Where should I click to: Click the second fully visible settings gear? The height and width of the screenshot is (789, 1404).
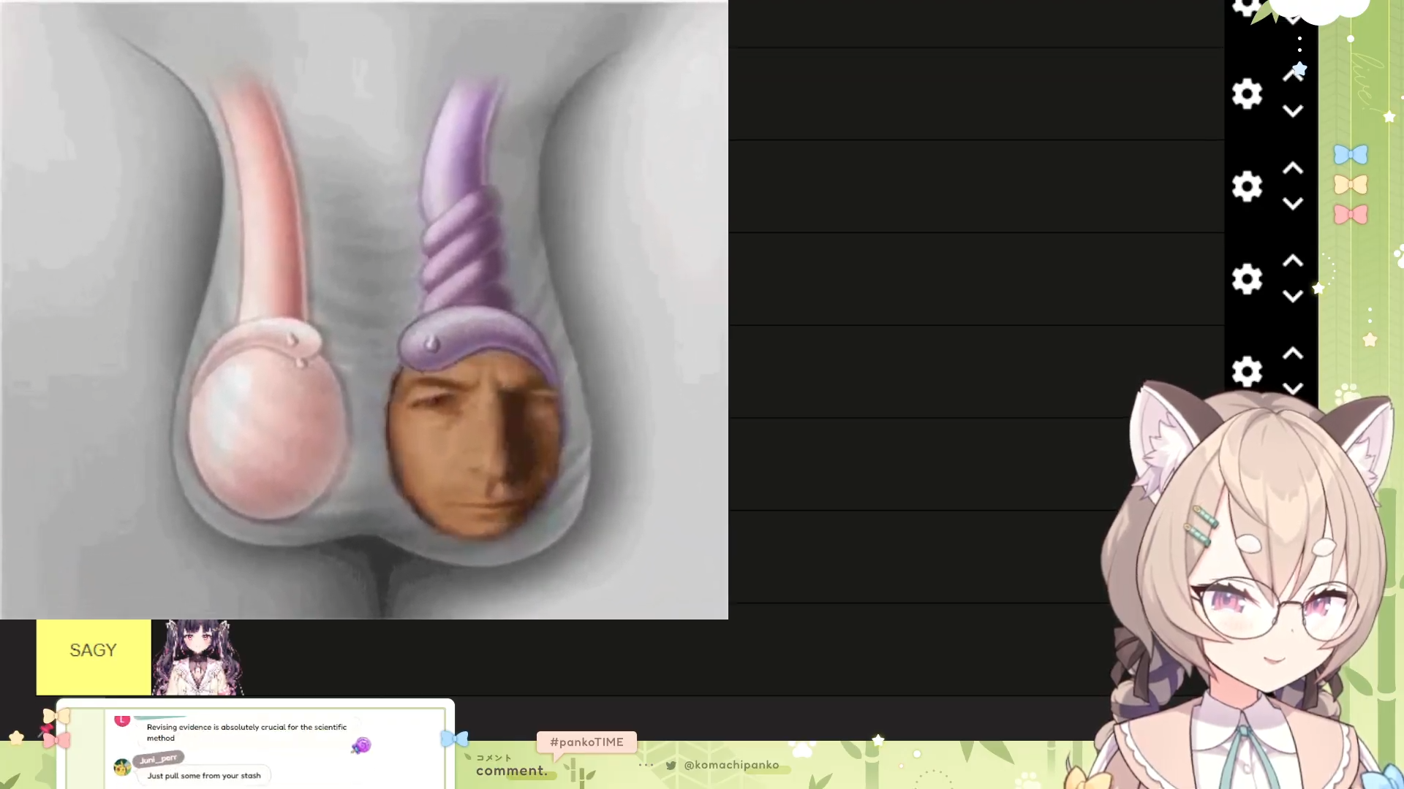pos(1247,186)
